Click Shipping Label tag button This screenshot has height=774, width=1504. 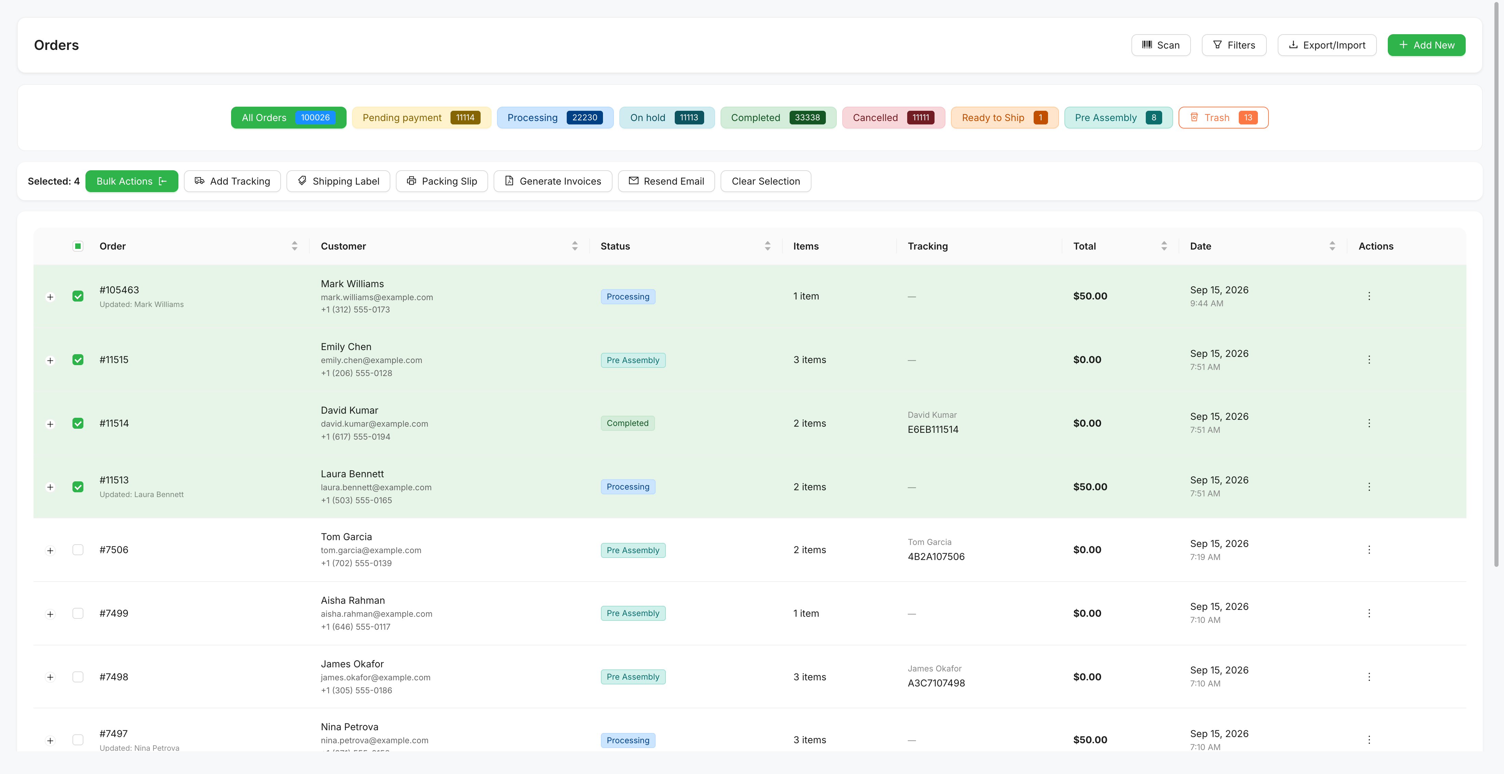338,181
